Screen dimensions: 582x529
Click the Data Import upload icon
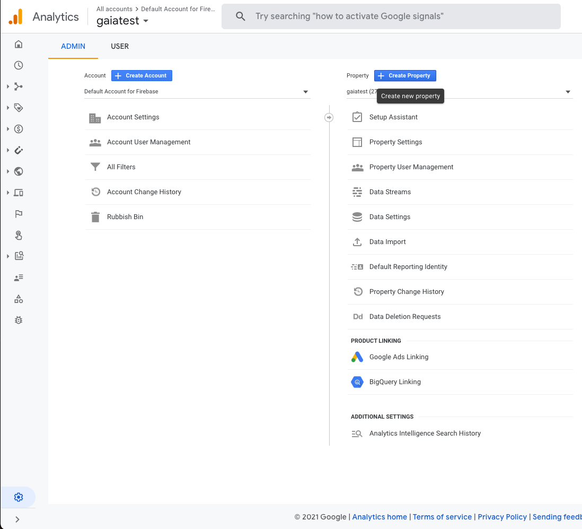[x=357, y=242]
